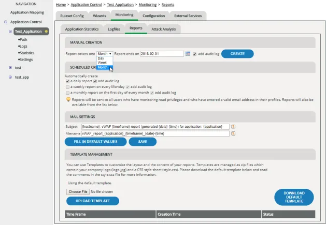
Task: Follow the Monitoring breadcrumb link
Action: point(147,5)
